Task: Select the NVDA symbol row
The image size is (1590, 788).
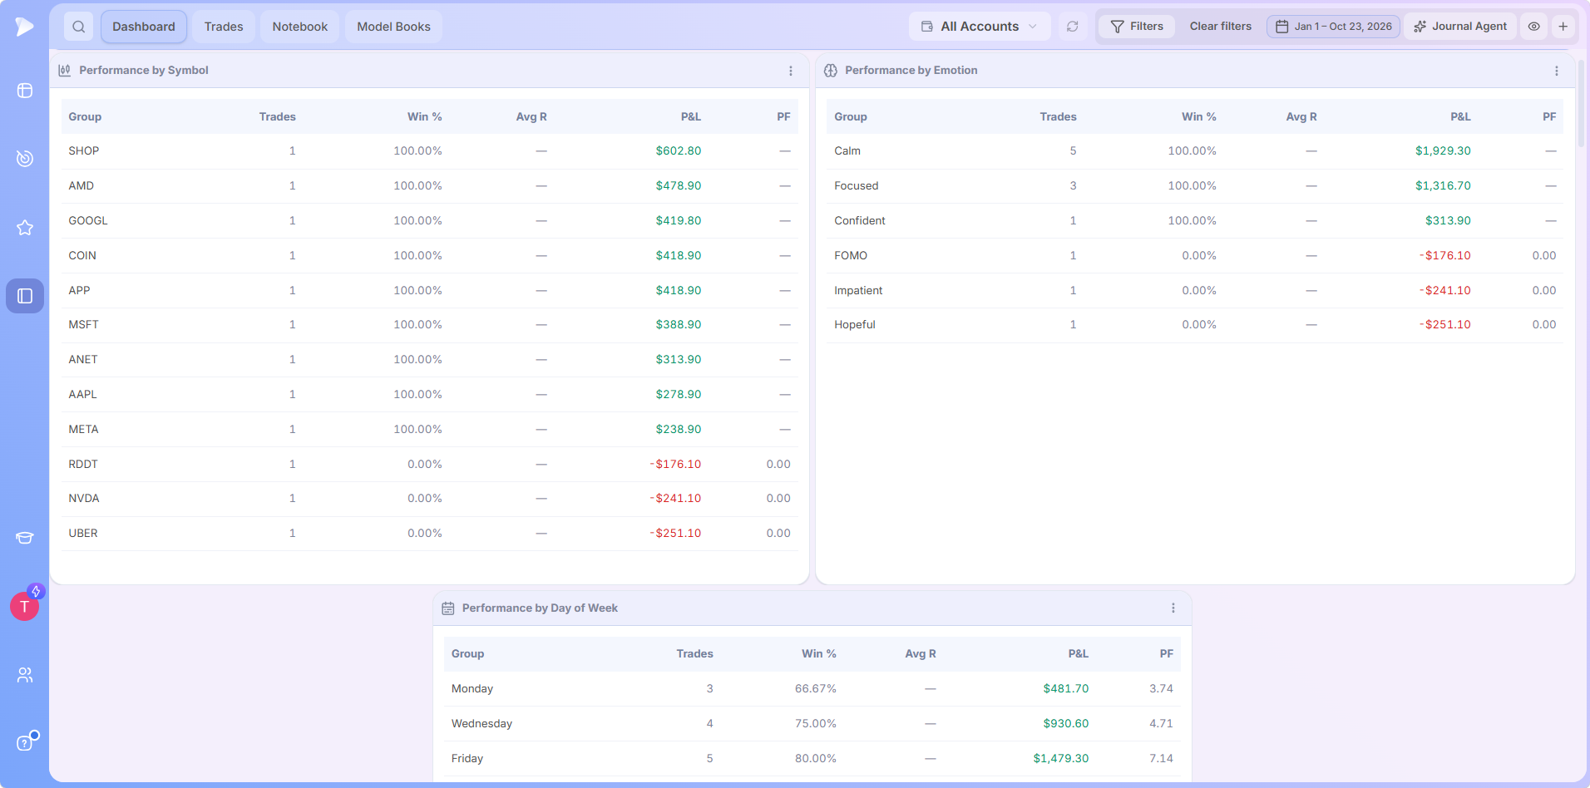Action: point(429,499)
